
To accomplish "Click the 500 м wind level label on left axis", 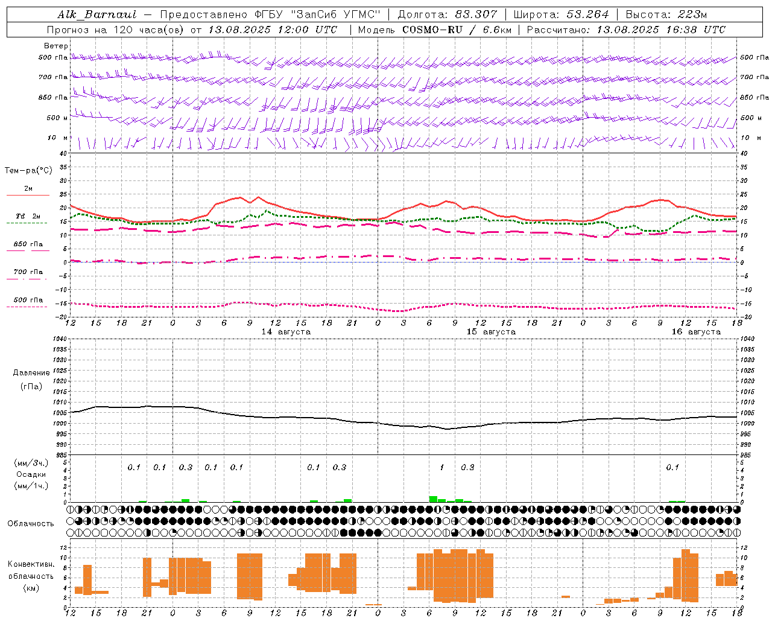I will point(57,118).
